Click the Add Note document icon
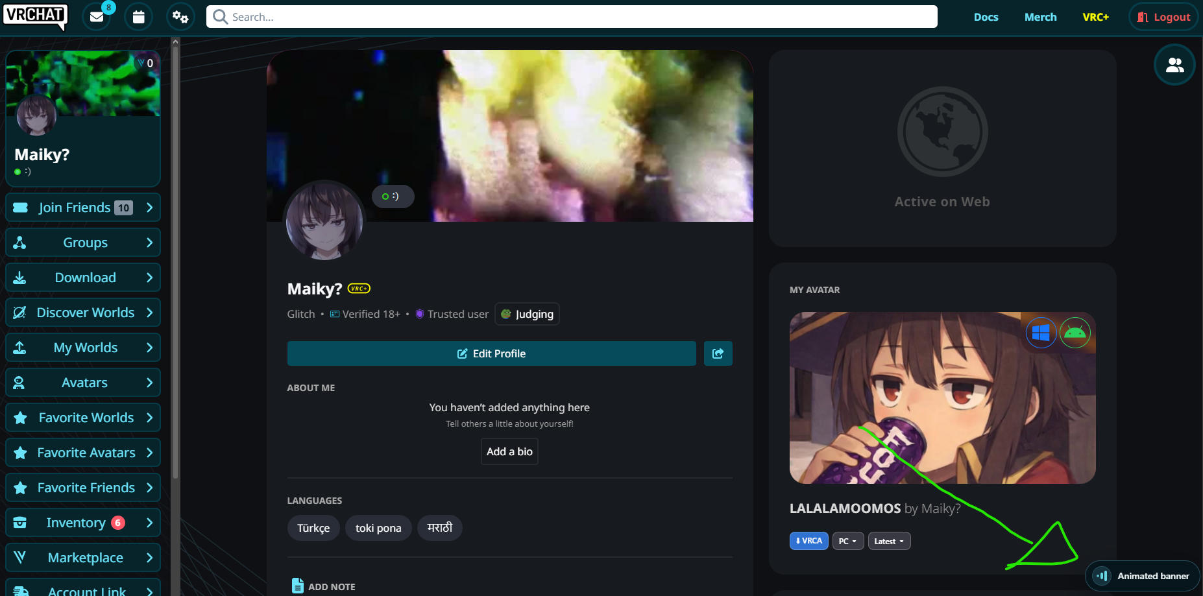The height and width of the screenshot is (596, 1203). point(297,586)
